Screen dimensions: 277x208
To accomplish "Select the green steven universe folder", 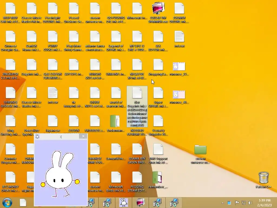I will pyautogui.click(x=200, y=154).
